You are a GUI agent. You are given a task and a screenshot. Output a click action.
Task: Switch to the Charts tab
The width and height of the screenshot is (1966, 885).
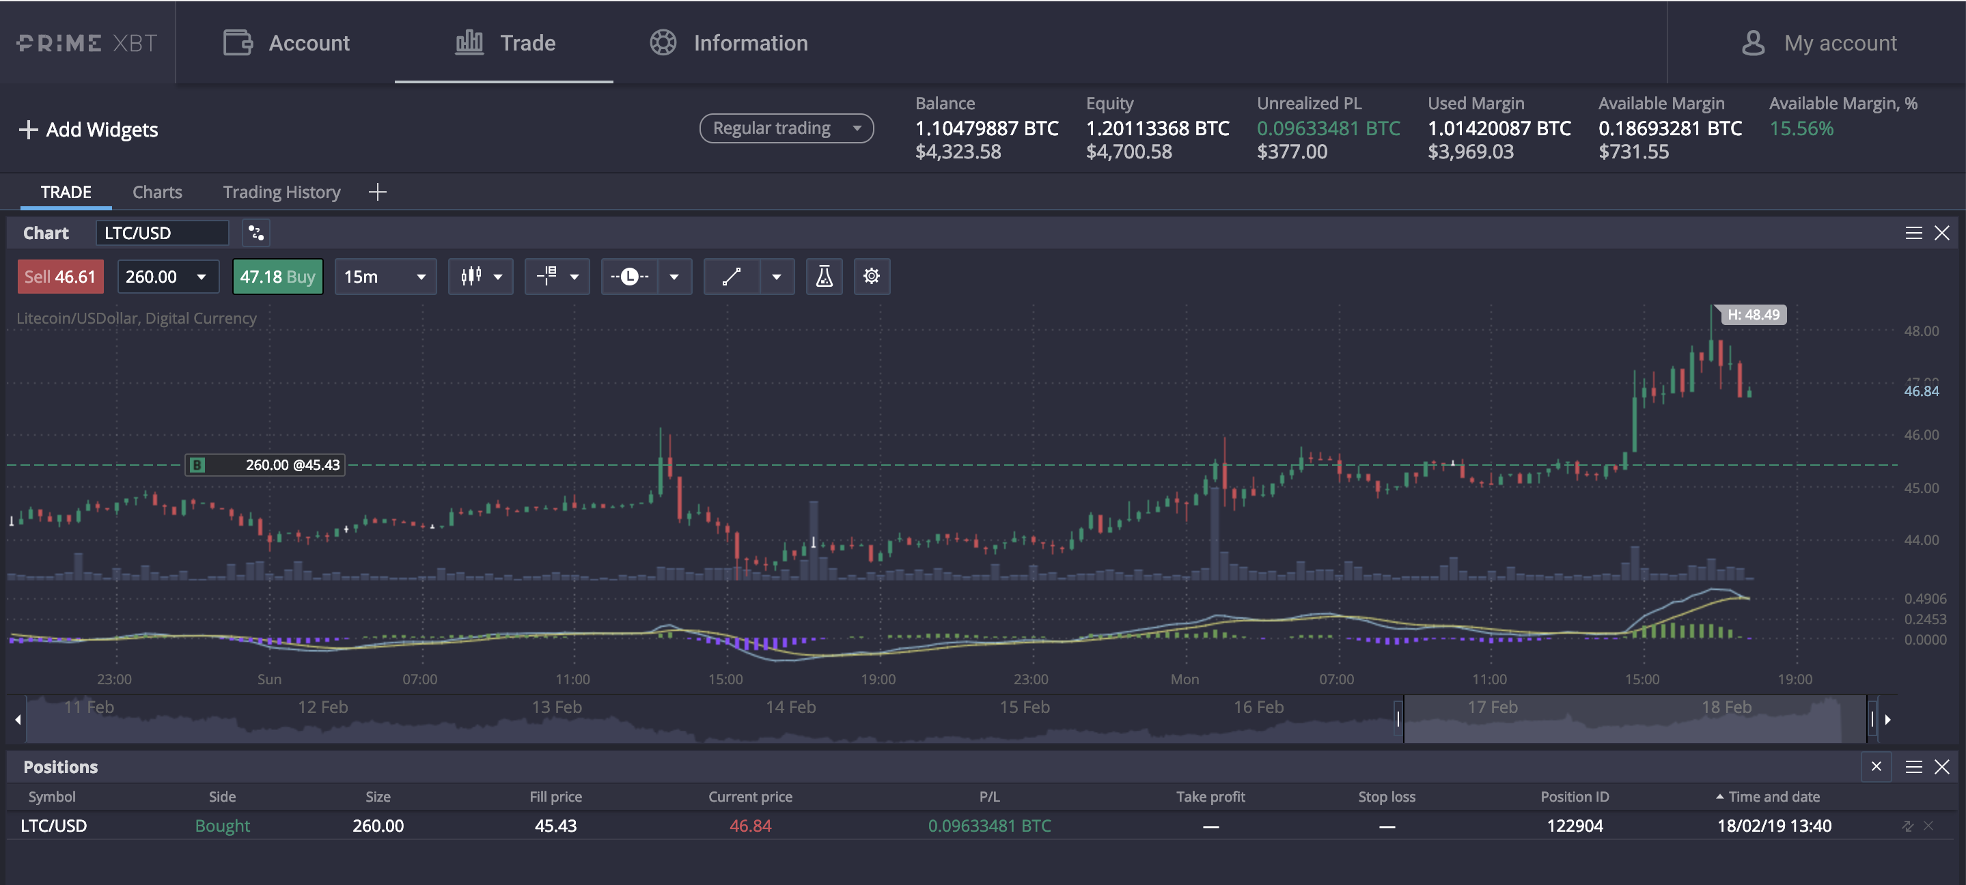[x=157, y=191]
